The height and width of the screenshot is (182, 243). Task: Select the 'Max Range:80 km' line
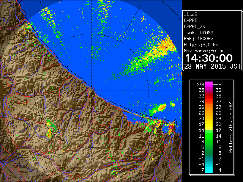coord(204,51)
